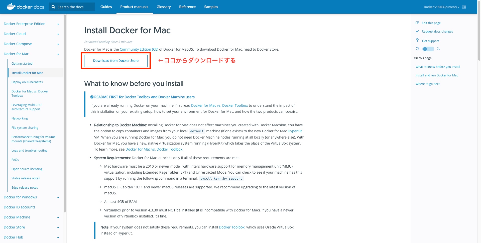481x243 pixels.
Task: Expand the Docker Cloud section arrow
Action: click(58, 34)
